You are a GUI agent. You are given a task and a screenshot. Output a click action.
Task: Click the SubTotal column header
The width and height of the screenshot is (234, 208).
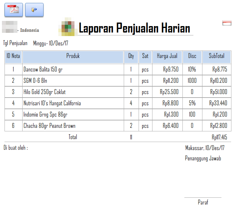217,56
